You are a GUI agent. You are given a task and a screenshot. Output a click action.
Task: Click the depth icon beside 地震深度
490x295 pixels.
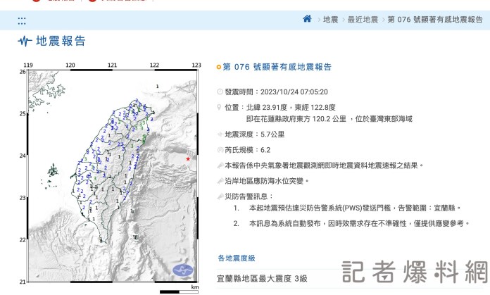pos(220,134)
